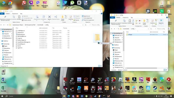Viewport: 174px width, 98px height.
Task: Click Invert selection in left Explorer ribbon
Action: (88, 20)
